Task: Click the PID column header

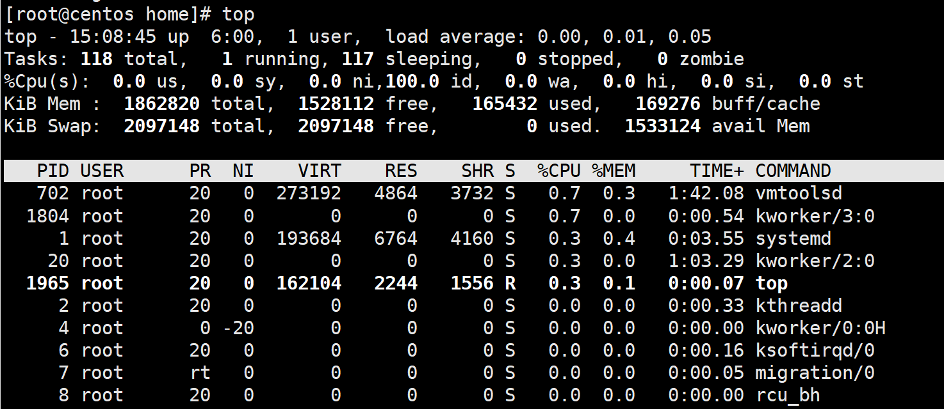Action: 53,171
